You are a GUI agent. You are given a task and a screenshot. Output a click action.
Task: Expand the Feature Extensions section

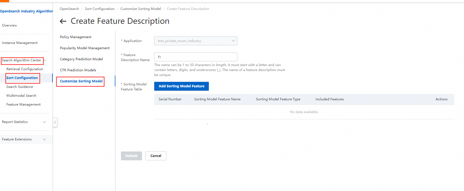click(44, 139)
